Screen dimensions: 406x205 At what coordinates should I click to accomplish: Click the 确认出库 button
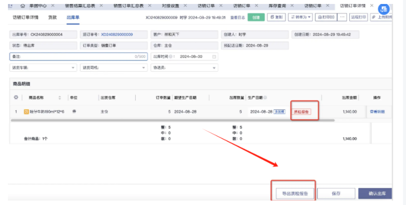pyautogui.click(x=380, y=193)
